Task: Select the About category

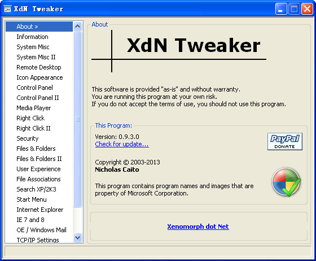Action: [39, 27]
